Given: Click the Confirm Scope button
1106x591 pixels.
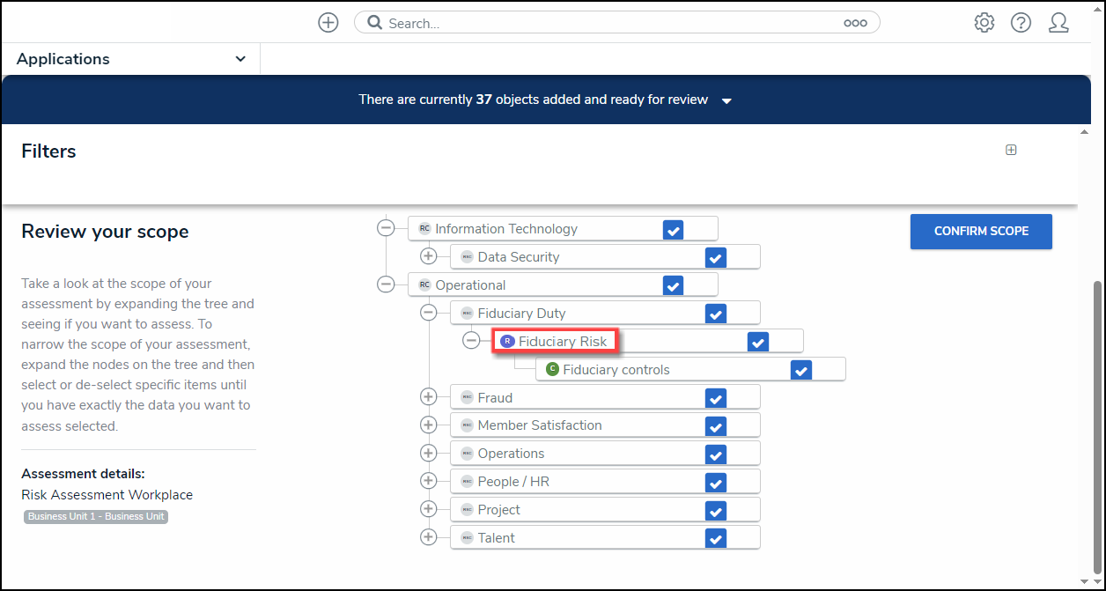Looking at the screenshot, I should point(980,231).
